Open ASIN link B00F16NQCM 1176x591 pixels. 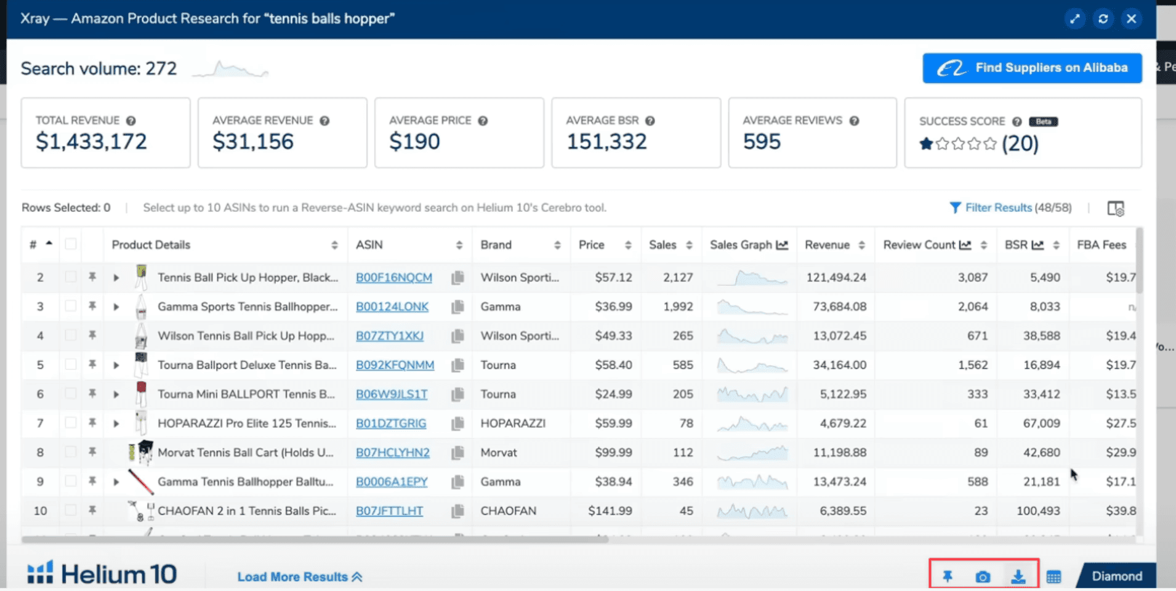click(394, 278)
